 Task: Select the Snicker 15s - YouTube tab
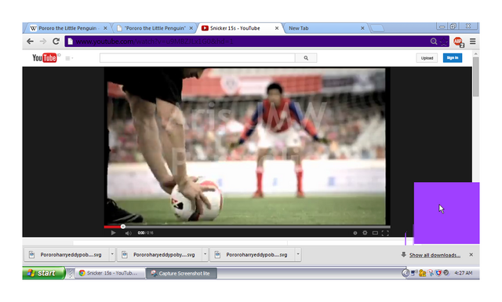[x=239, y=28]
